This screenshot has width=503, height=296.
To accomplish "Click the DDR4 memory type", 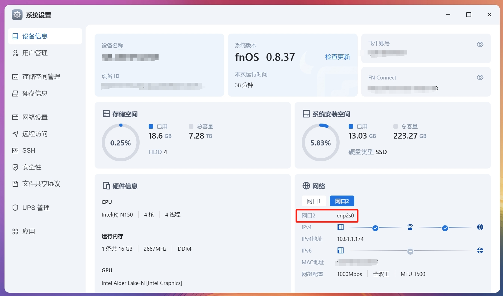I will click(185, 249).
